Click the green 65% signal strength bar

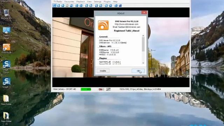pos(86,89)
